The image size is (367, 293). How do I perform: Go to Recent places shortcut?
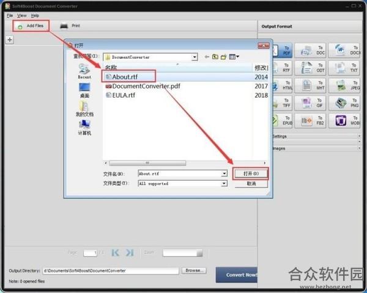[x=84, y=71]
